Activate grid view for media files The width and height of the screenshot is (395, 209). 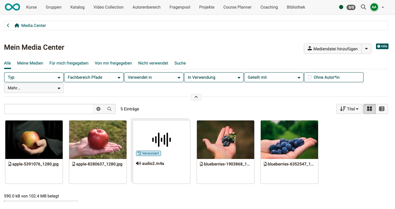(x=369, y=109)
